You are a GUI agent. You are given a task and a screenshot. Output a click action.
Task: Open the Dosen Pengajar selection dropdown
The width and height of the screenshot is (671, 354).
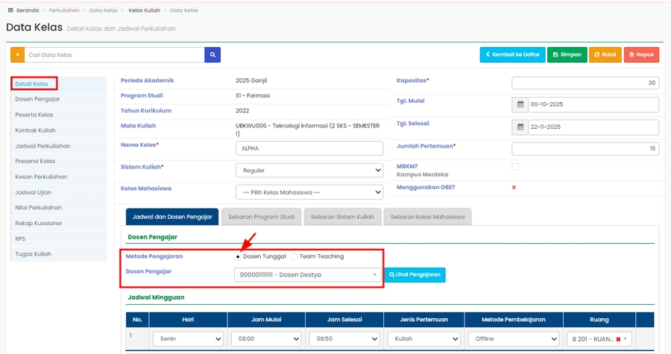pyautogui.click(x=307, y=275)
